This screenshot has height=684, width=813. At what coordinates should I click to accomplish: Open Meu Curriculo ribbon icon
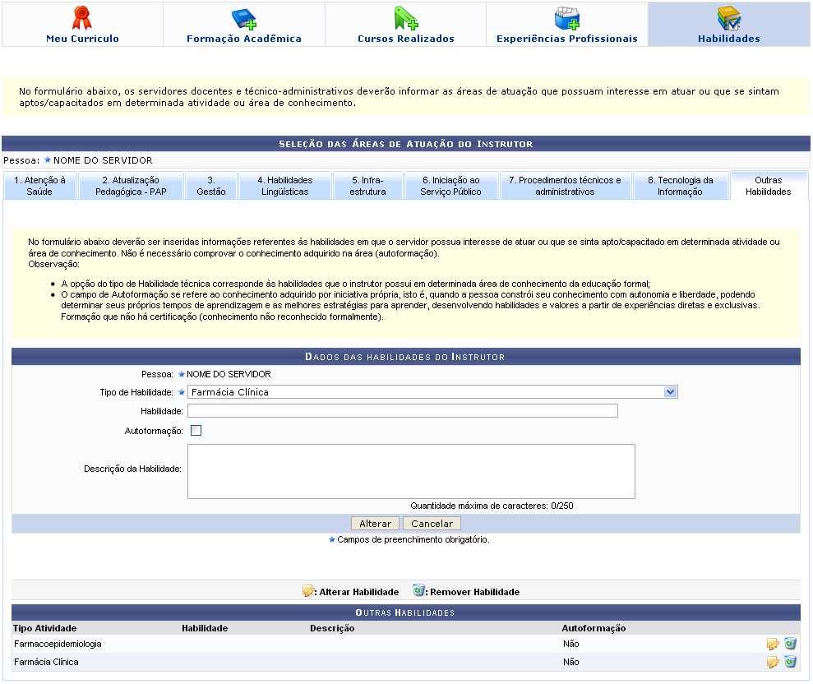[x=82, y=17]
